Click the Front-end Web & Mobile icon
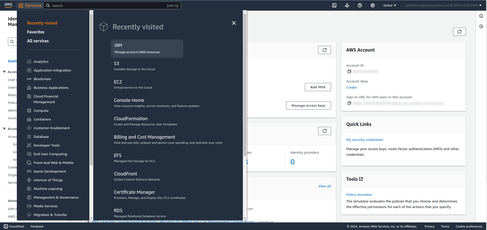The width and height of the screenshot is (487, 230). pyautogui.click(x=29, y=163)
